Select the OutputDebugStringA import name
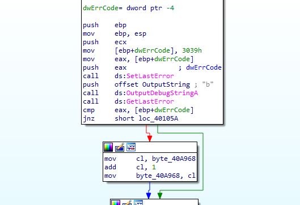The image size is (300, 205). tap(162, 93)
